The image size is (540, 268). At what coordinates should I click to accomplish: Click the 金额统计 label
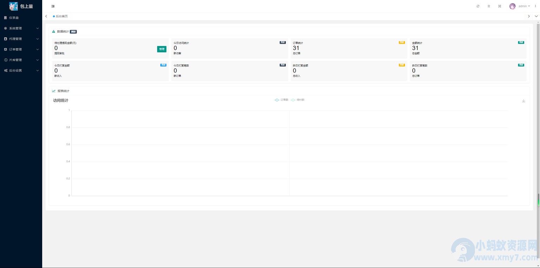pos(417,43)
